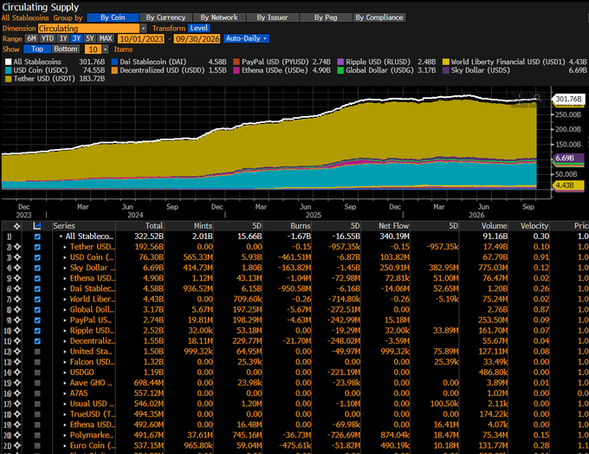Screen dimensions: 589x454
Task: Click the diamond icon on the USDGO row
Action: coord(17,373)
